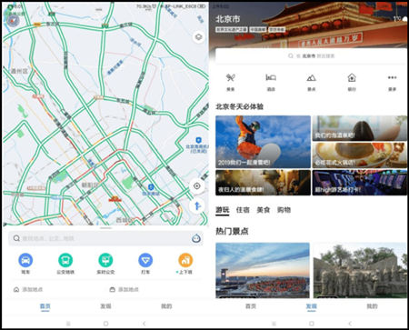Tap the Android back button in right phone
Screen dimensions: 409x330
coord(350,324)
